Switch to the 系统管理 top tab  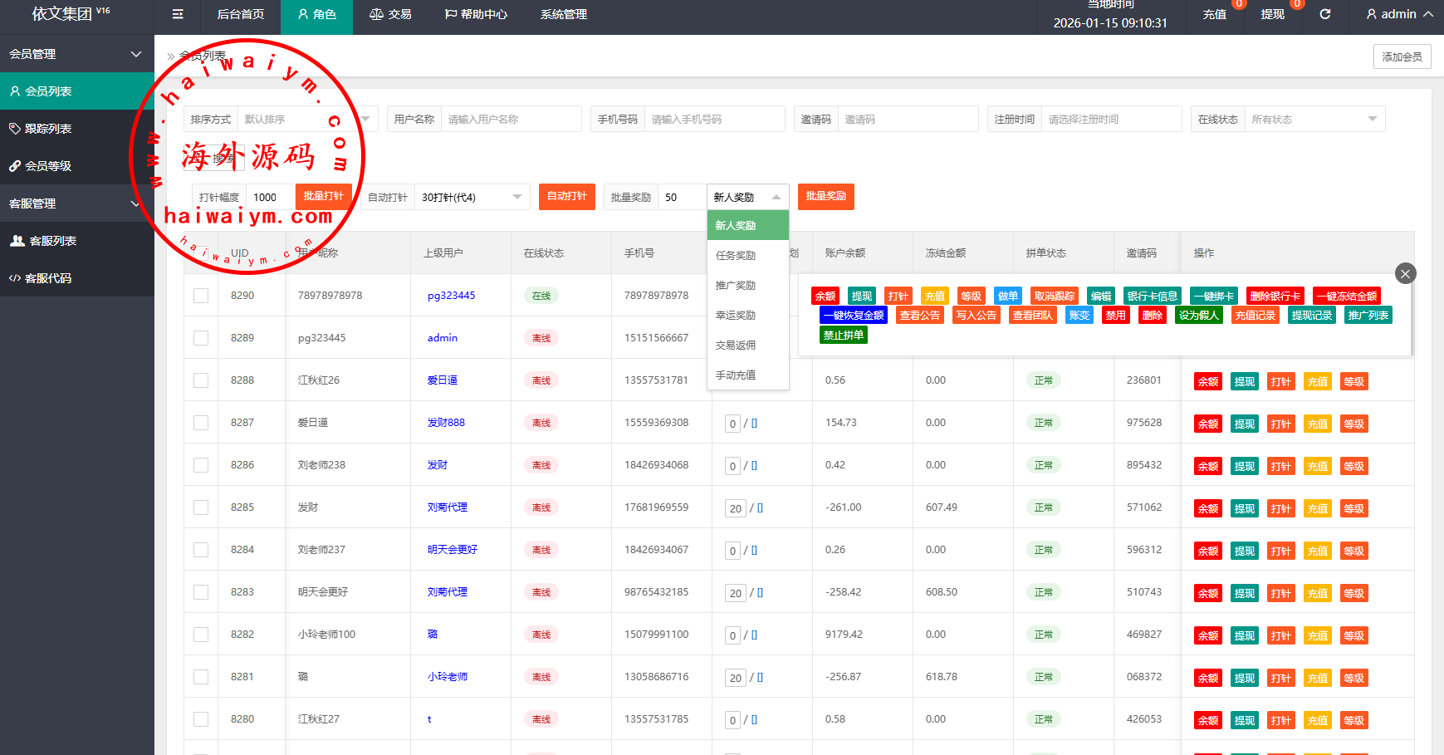pos(564,14)
